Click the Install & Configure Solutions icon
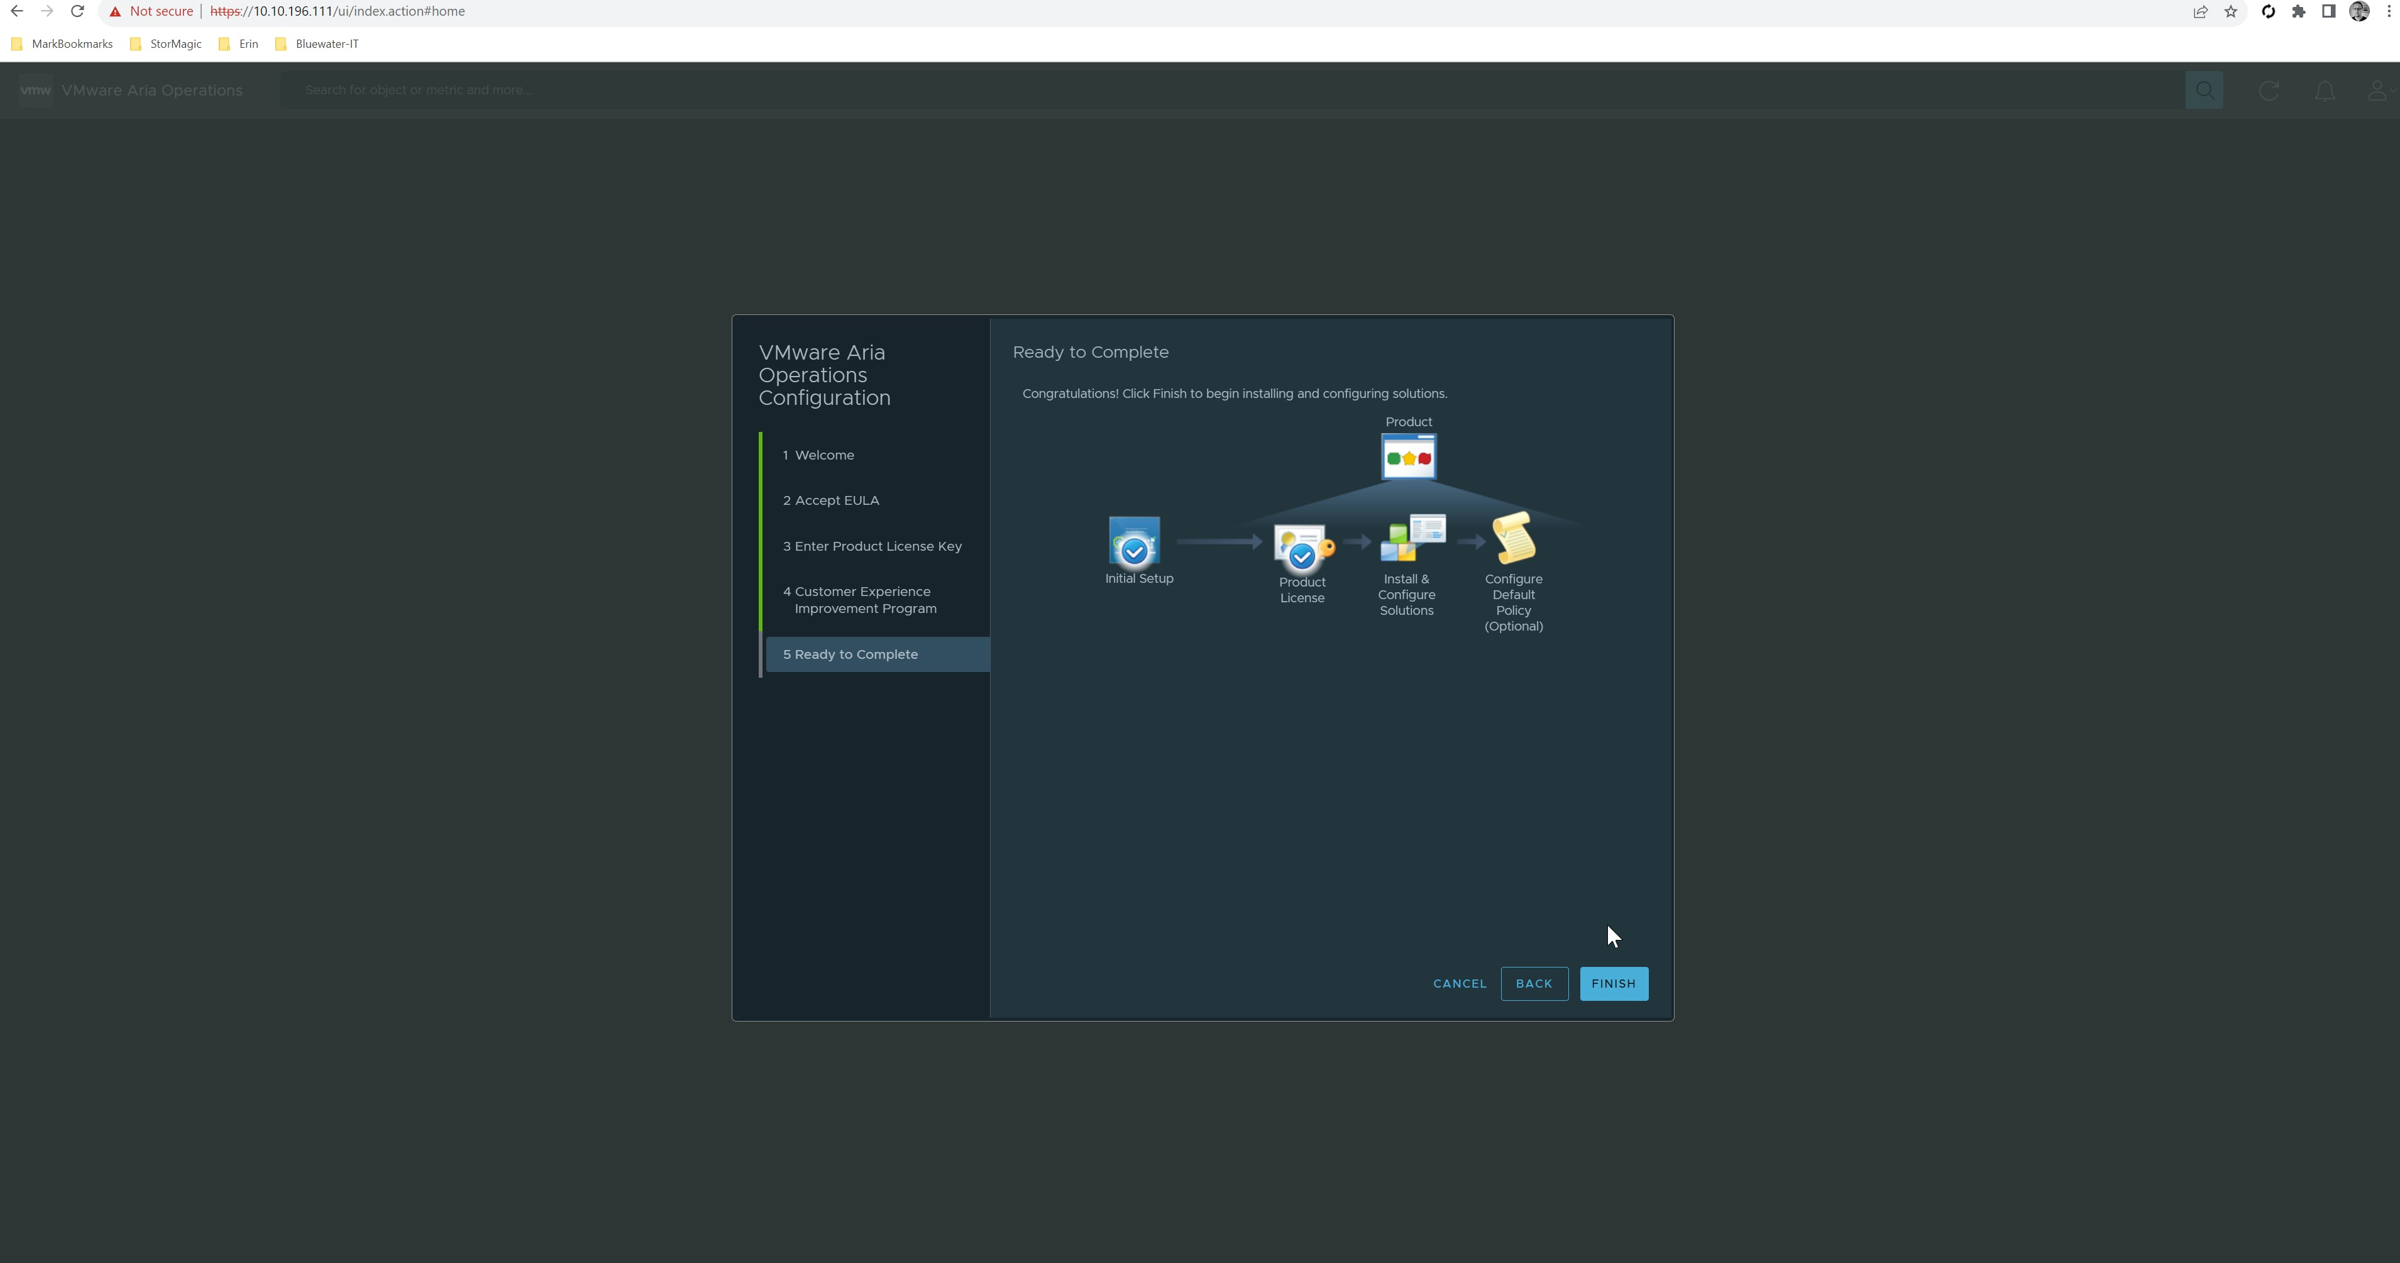The width and height of the screenshot is (2400, 1263). (x=1412, y=538)
